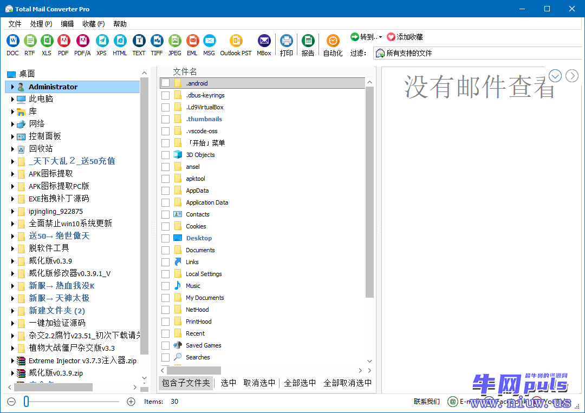
Task: Click the file list vertical scrollbar
Action: pos(370,192)
